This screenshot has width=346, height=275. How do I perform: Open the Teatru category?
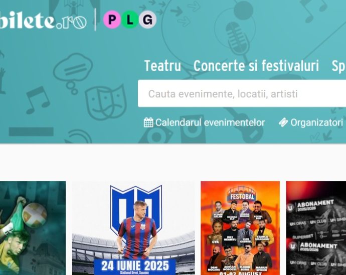coord(162,66)
